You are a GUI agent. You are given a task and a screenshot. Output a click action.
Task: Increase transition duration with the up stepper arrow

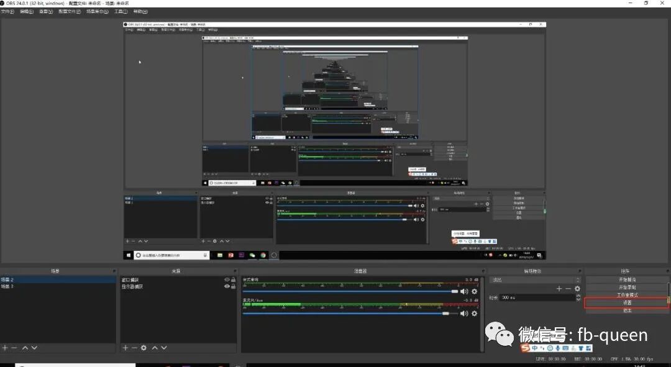[578, 296]
